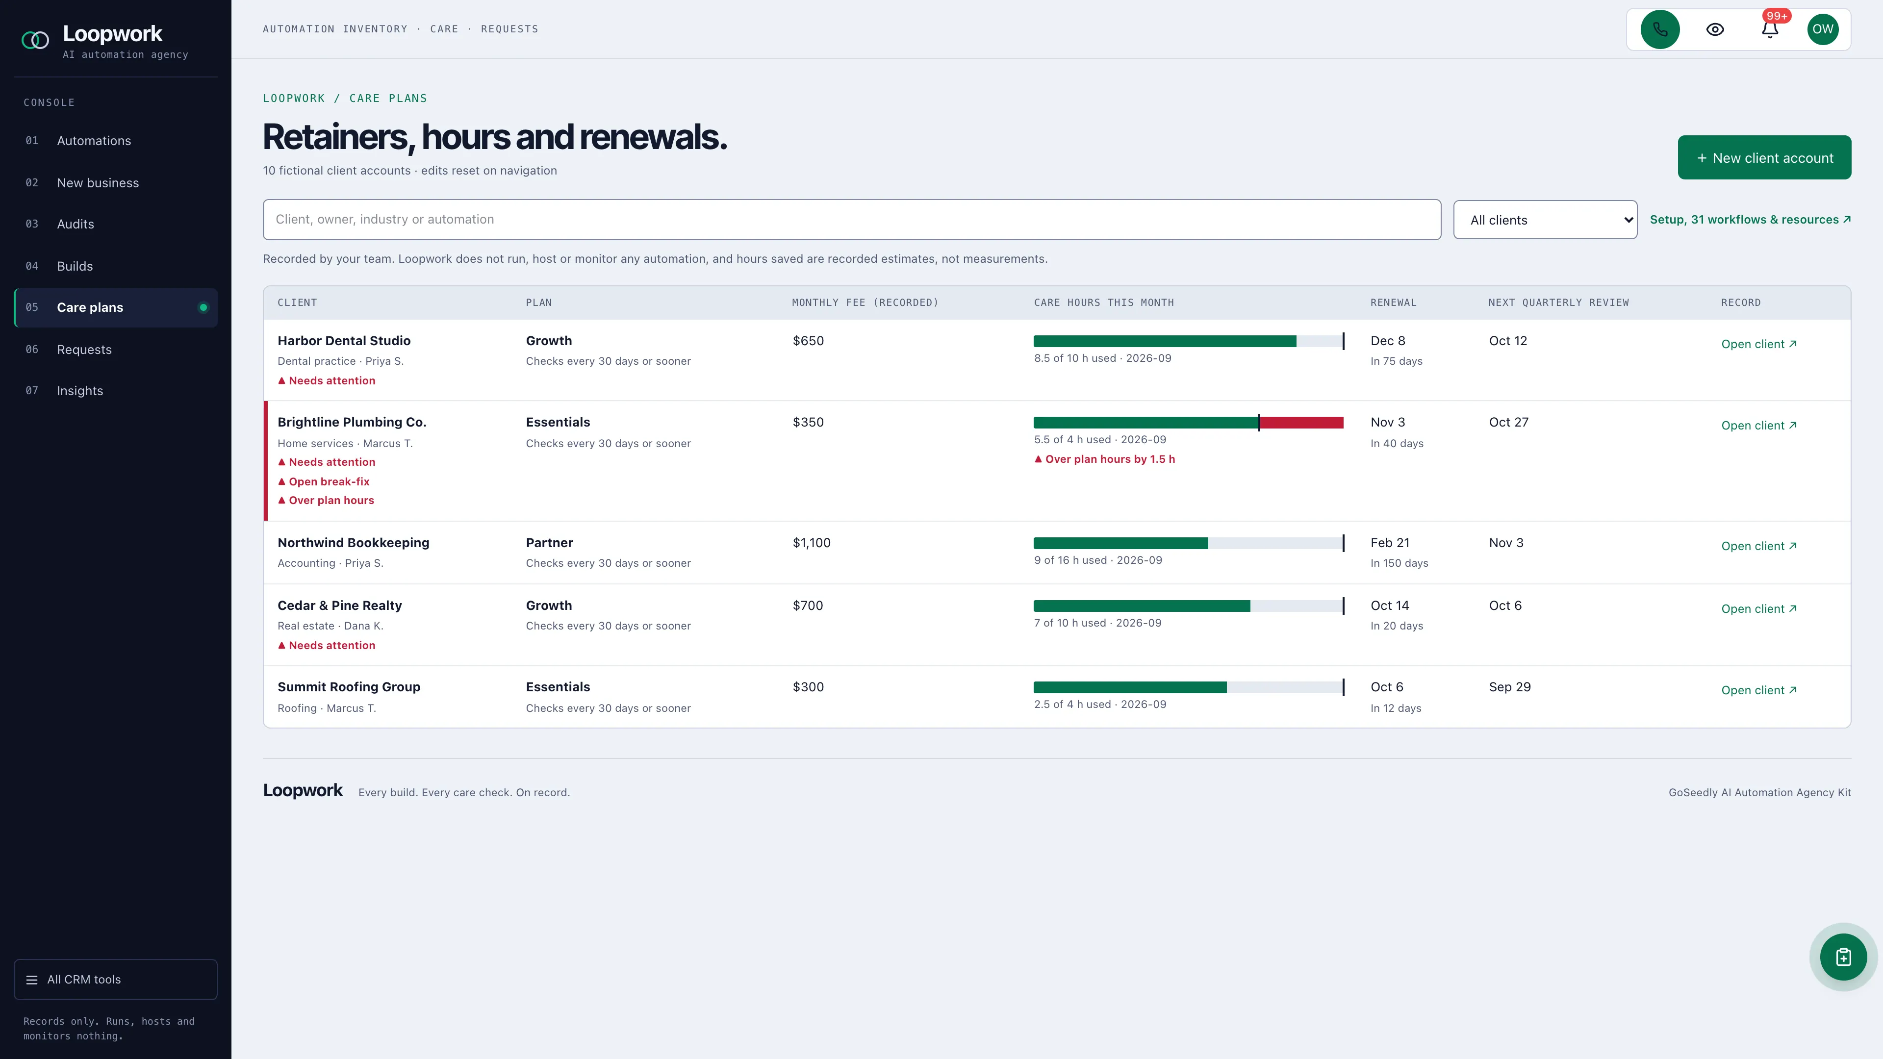Open Setup, 31 workflows & resources link

[x=1751, y=219]
